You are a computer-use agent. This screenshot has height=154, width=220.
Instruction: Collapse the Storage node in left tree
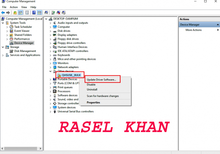[x=3, y=47]
